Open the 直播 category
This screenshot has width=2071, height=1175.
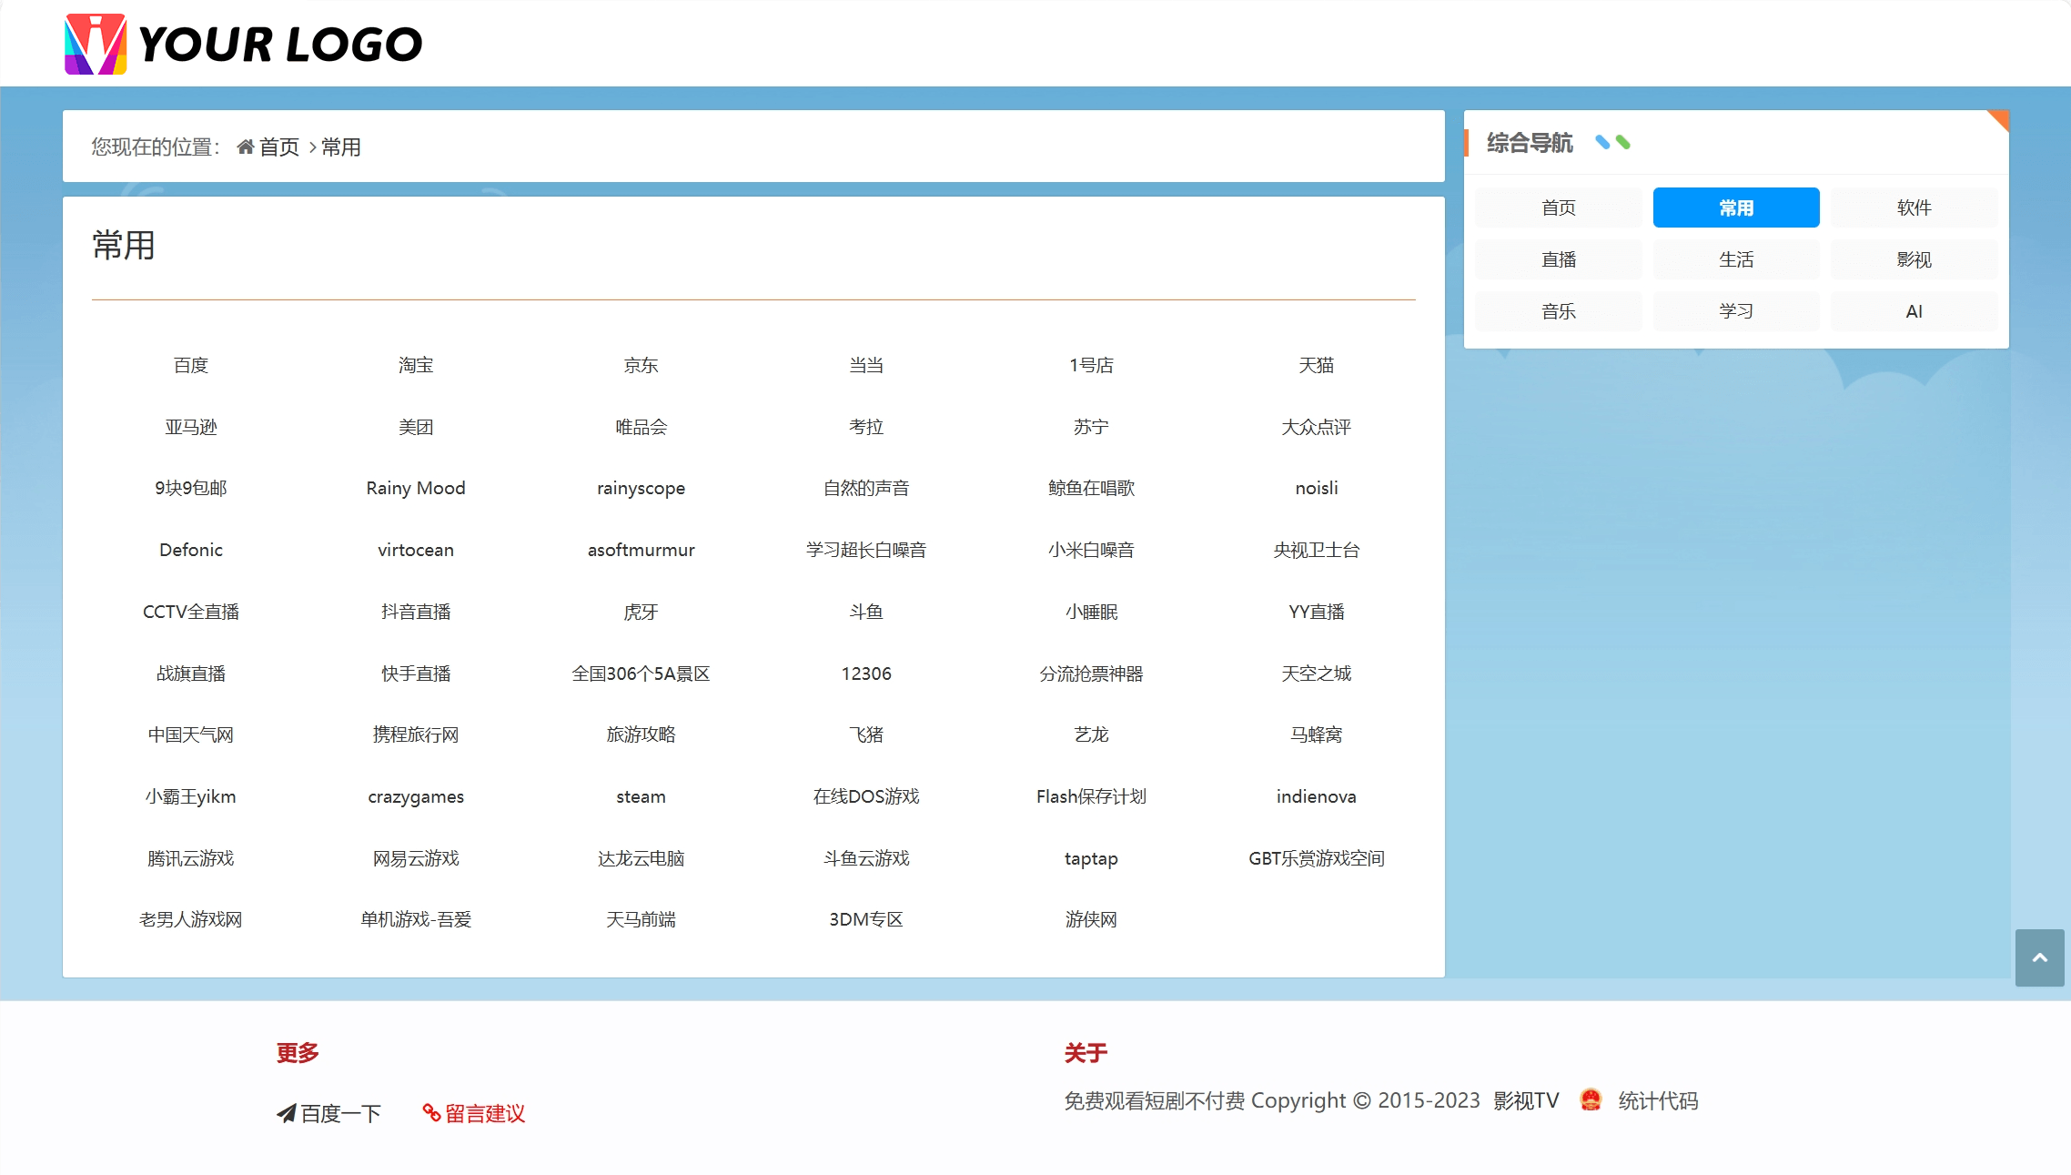(x=1558, y=259)
